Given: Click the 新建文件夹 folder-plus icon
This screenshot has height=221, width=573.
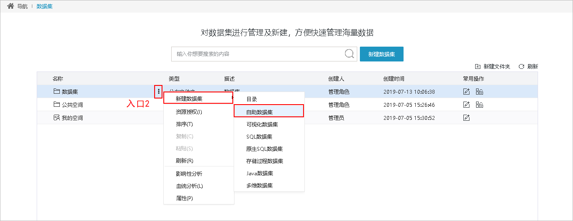Looking at the screenshot, I should click(477, 67).
